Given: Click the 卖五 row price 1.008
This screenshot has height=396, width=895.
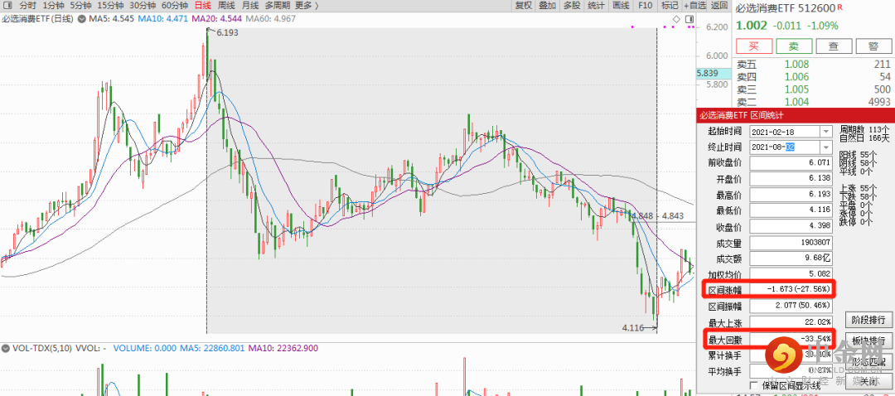Looking at the screenshot, I should pyautogui.click(x=797, y=65).
